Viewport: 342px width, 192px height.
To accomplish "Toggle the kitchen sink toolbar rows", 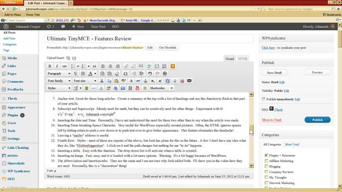I will tap(164, 66).
